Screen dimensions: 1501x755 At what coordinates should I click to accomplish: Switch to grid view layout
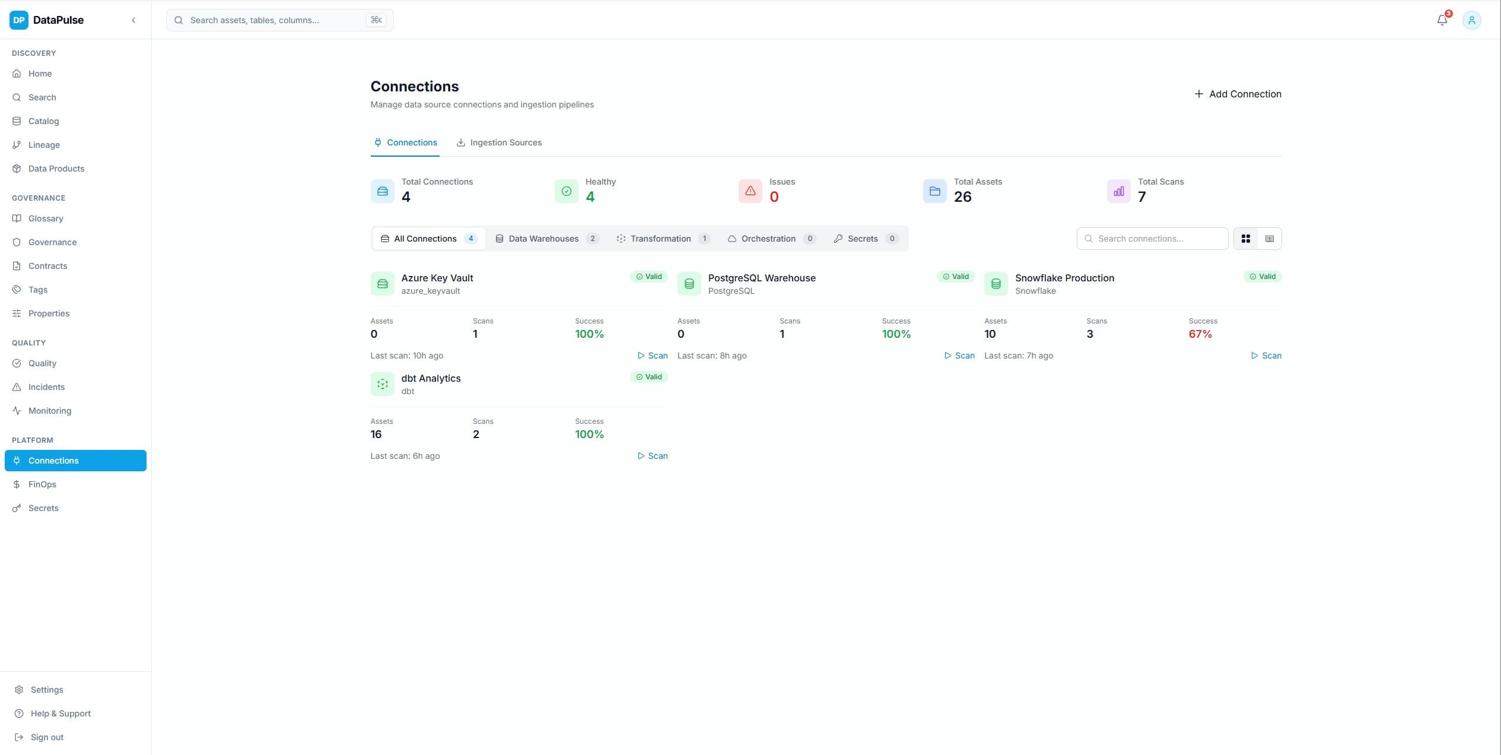click(x=1245, y=239)
